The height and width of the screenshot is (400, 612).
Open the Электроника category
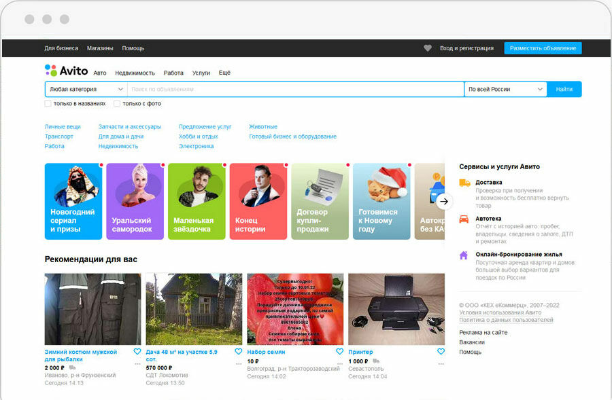click(x=197, y=146)
